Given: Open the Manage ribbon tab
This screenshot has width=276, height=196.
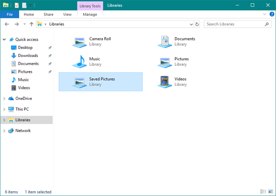Looking at the screenshot, I should click(x=90, y=14).
